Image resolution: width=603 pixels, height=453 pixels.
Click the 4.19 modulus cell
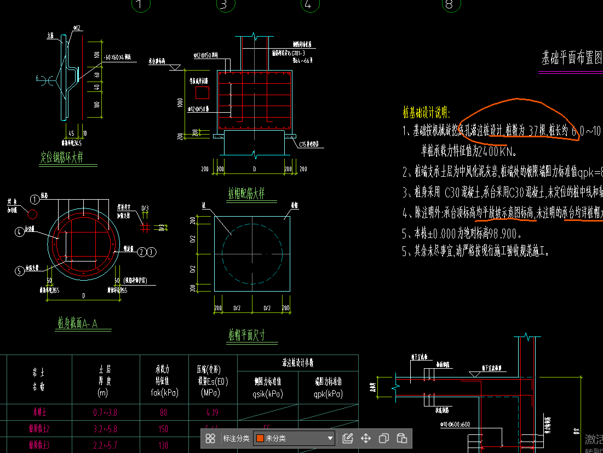tap(213, 413)
